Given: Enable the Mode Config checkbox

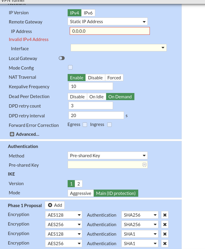Looking at the screenshot, I should [x=70, y=67].
